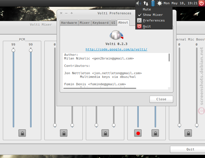The width and height of the screenshot is (205, 158).
Task: Click the third channel left slider handle
Action: [96, 125]
